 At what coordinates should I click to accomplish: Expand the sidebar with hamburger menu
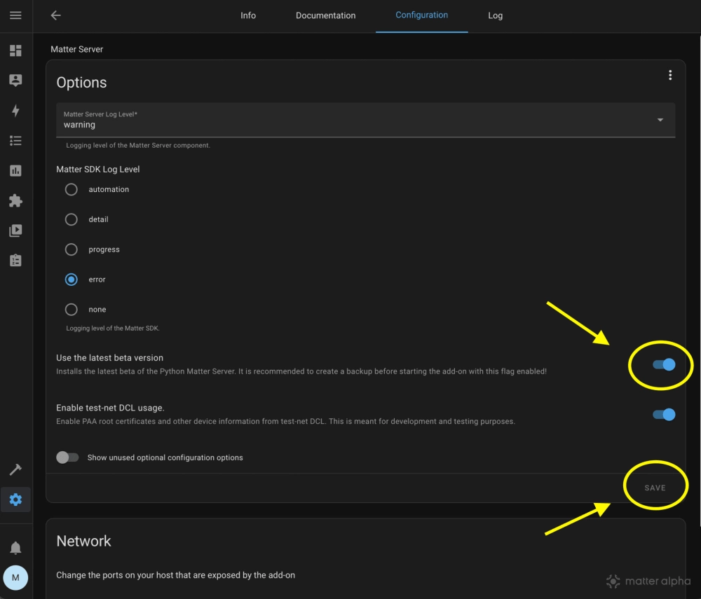click(15, 15)
